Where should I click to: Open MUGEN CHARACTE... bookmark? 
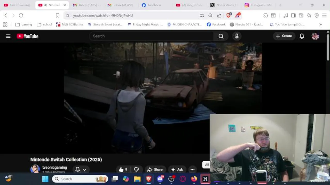coord(184,24)
